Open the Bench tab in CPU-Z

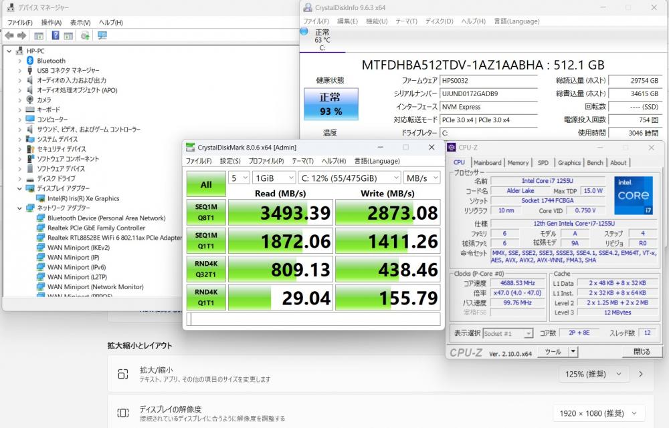coord(595,163)
